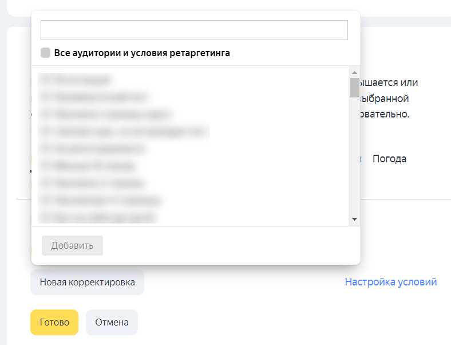The width and height of the screenshot is (451, 345).
Task: Click the Добавить button
Action: click(x=72, y=245)
